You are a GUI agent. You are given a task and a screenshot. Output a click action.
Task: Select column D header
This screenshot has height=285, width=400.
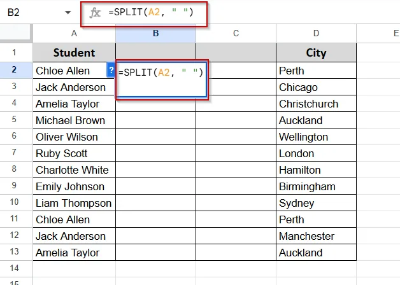click(x=316, y=33)
